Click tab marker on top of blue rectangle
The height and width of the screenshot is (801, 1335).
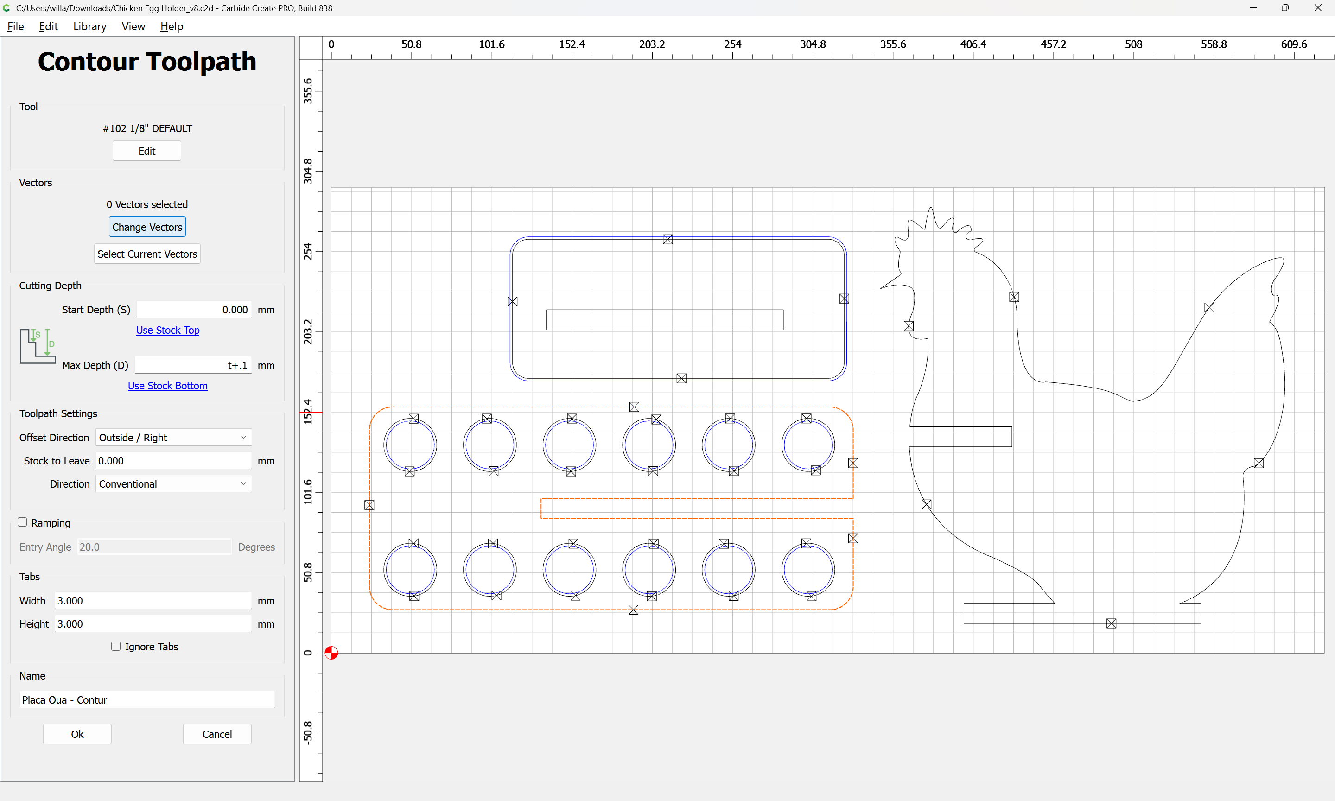click(667, 239)
